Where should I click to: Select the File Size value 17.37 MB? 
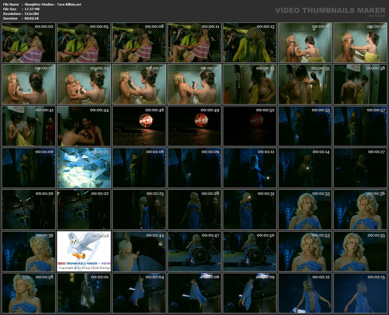click(x=32, y=9)
